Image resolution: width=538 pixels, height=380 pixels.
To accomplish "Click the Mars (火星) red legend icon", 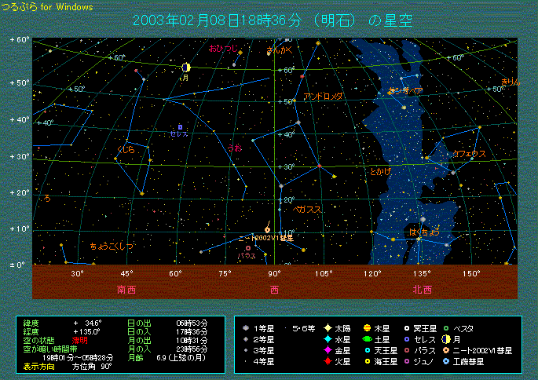I will [327, 361].
